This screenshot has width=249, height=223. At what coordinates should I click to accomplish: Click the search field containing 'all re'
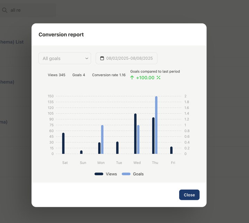tap(31, 10)
